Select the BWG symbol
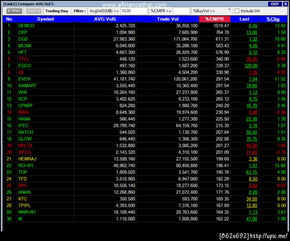The height and width of the screenshot is (241, 290). pyautogui.click(x=24, y=112)
